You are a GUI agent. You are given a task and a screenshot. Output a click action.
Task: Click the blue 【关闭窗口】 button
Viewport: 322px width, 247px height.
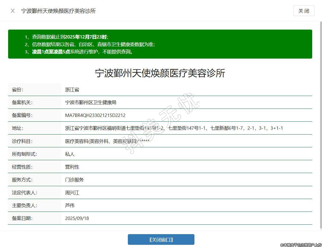coord(161,239)
